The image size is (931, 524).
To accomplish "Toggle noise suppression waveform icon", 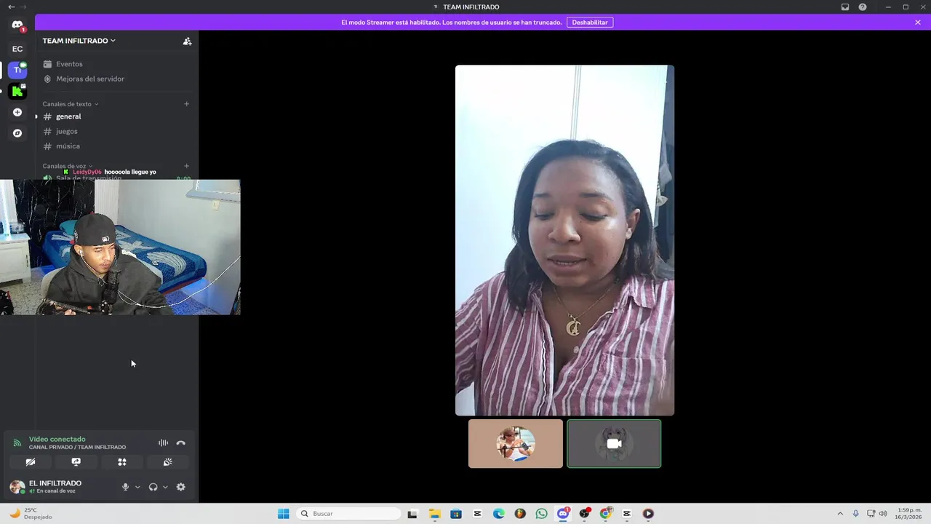I will click(x=163, y=442).
